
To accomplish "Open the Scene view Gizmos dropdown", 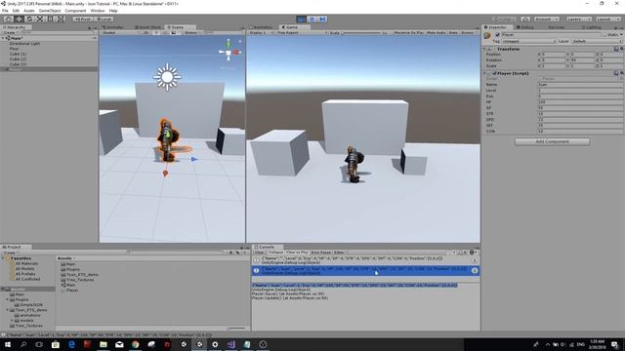I will (192, 32).
